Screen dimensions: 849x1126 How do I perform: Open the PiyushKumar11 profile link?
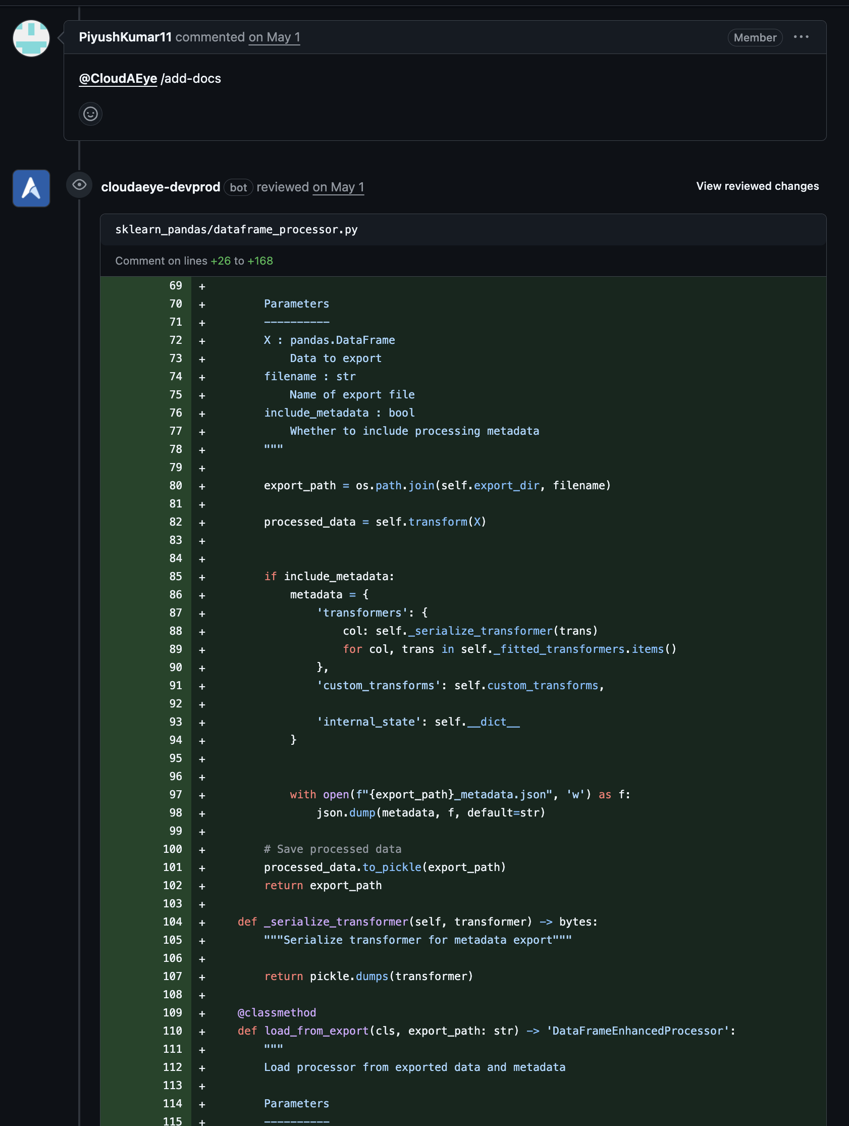click(125, 37)
